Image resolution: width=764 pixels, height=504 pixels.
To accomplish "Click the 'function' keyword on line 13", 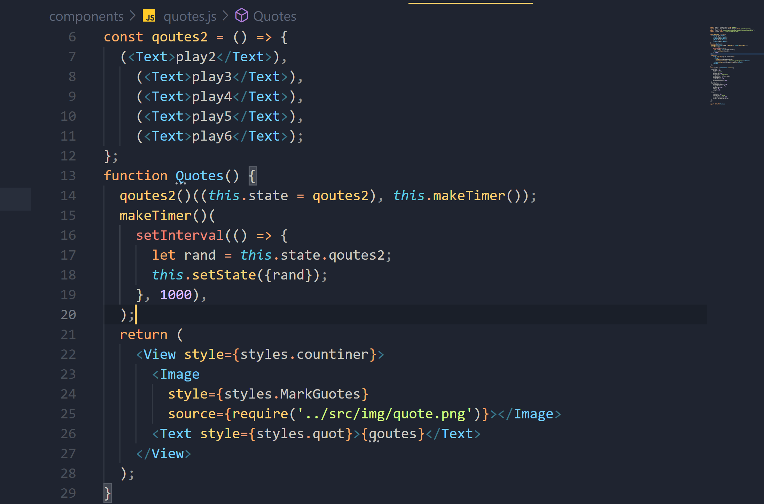I will pos(135,176).
